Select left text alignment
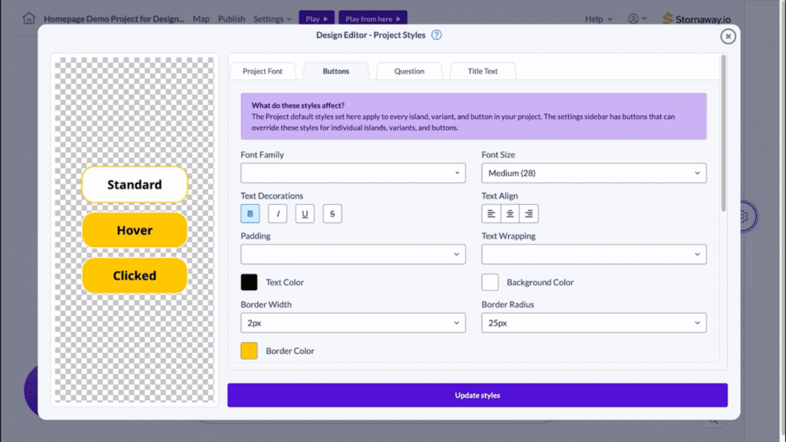The image size is (786, 442). 490,213
